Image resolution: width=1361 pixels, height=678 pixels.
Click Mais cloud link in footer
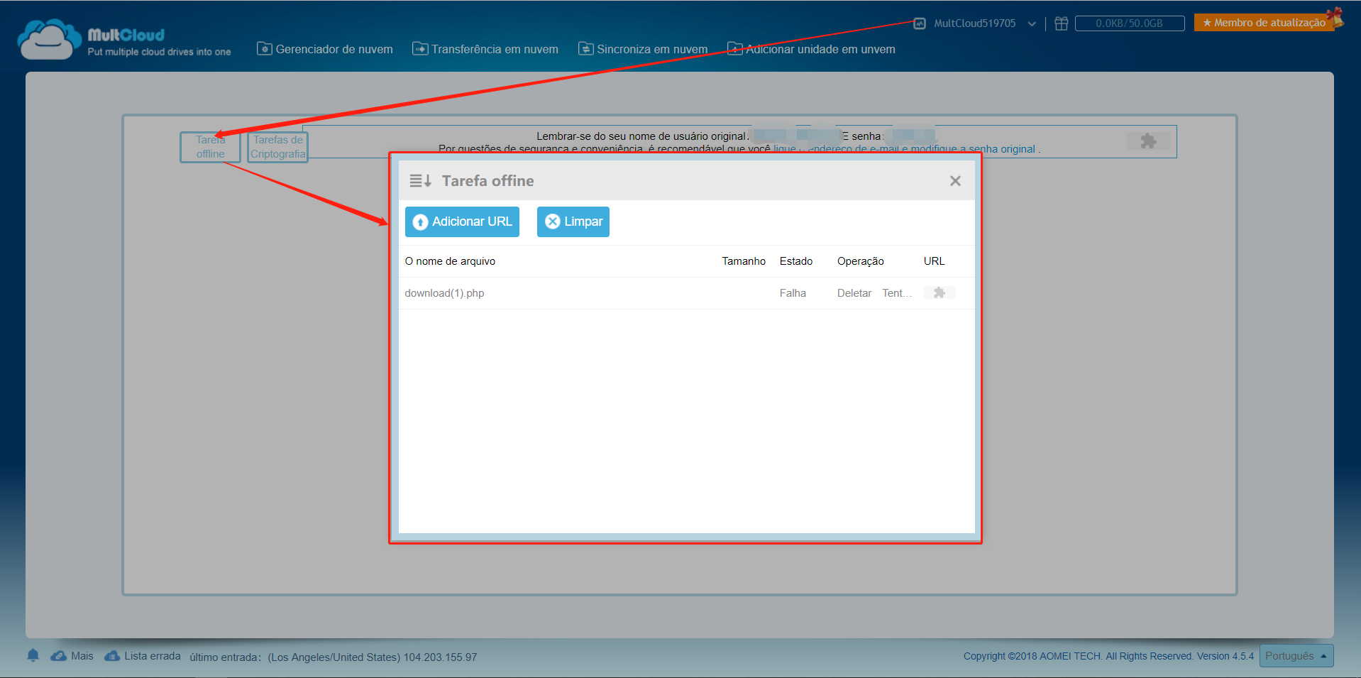click(x=72, y=656)
